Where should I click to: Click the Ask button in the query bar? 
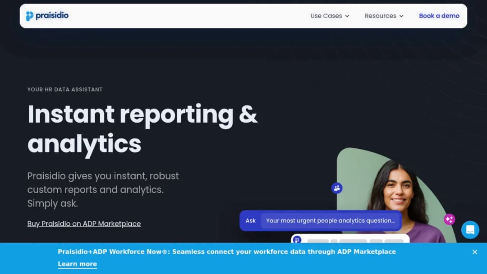(x=251, y=221)
